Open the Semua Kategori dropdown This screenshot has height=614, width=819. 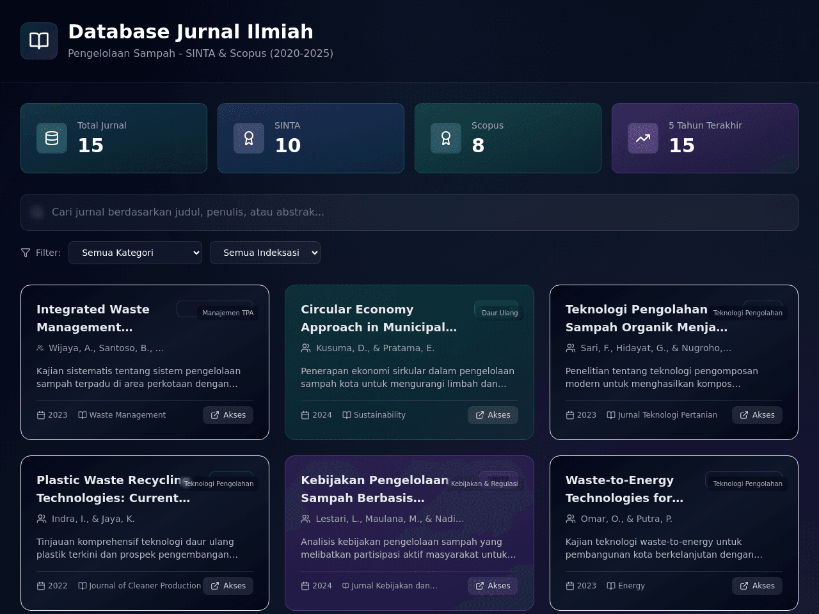135,253
